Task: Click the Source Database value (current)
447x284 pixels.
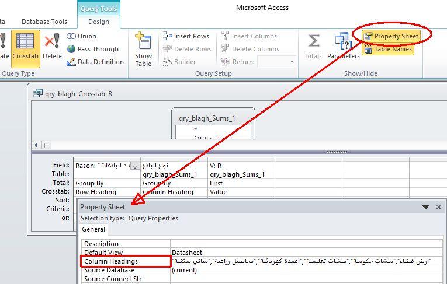Action: point(306,270)
